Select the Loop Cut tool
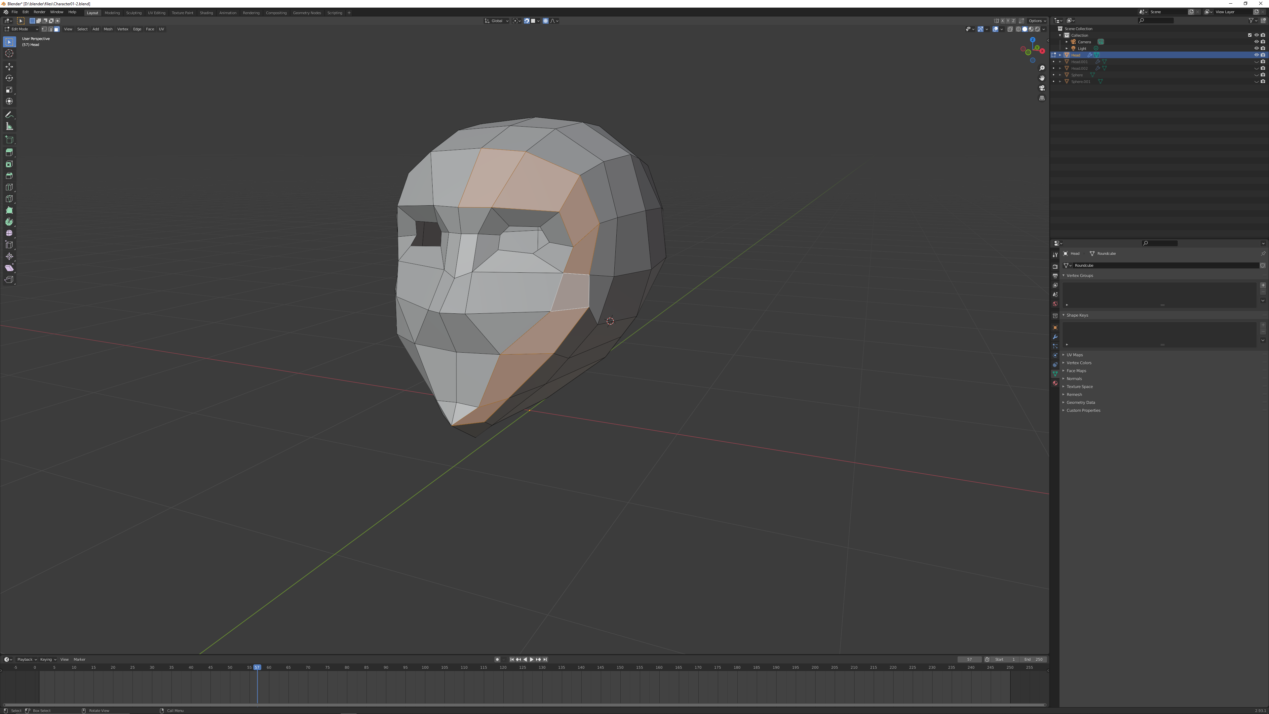Screen dimensions: 1269x714 tap(9, 187)
